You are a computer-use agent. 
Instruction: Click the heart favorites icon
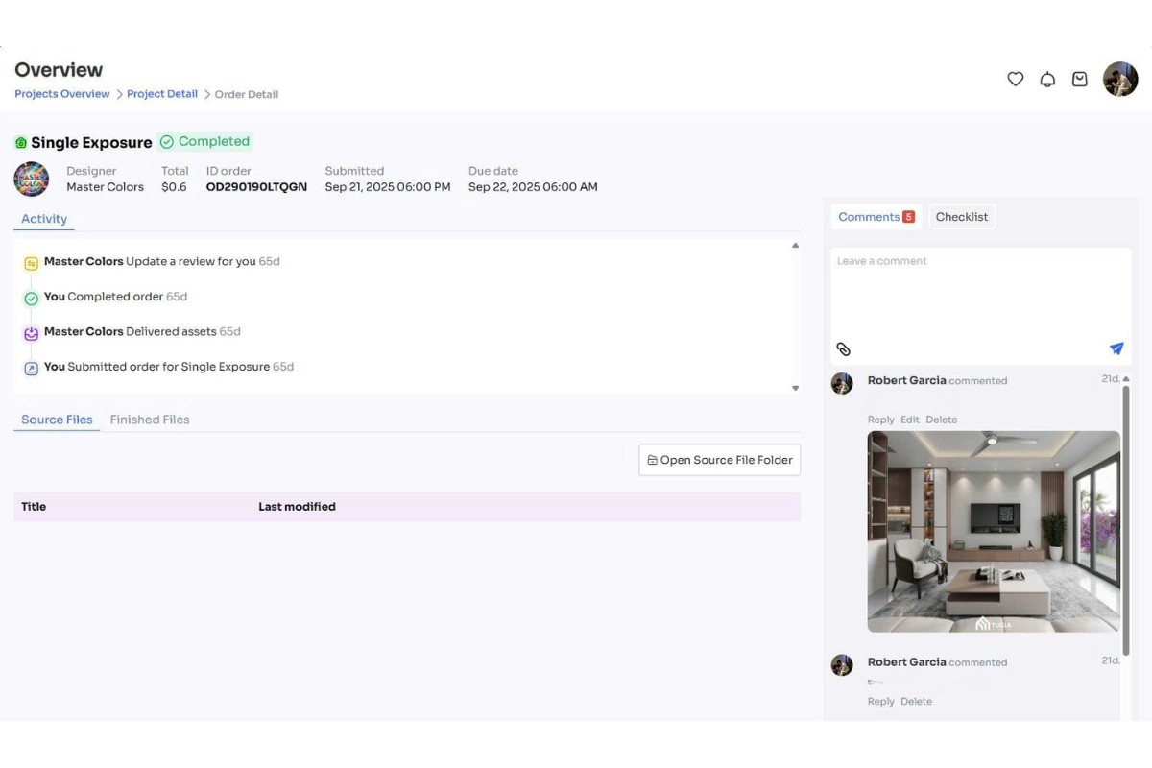coord(1015,79)
